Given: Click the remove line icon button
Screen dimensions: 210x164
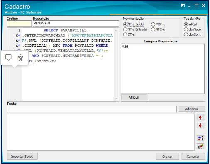Looking at the screenshot, I should point(200,138).
